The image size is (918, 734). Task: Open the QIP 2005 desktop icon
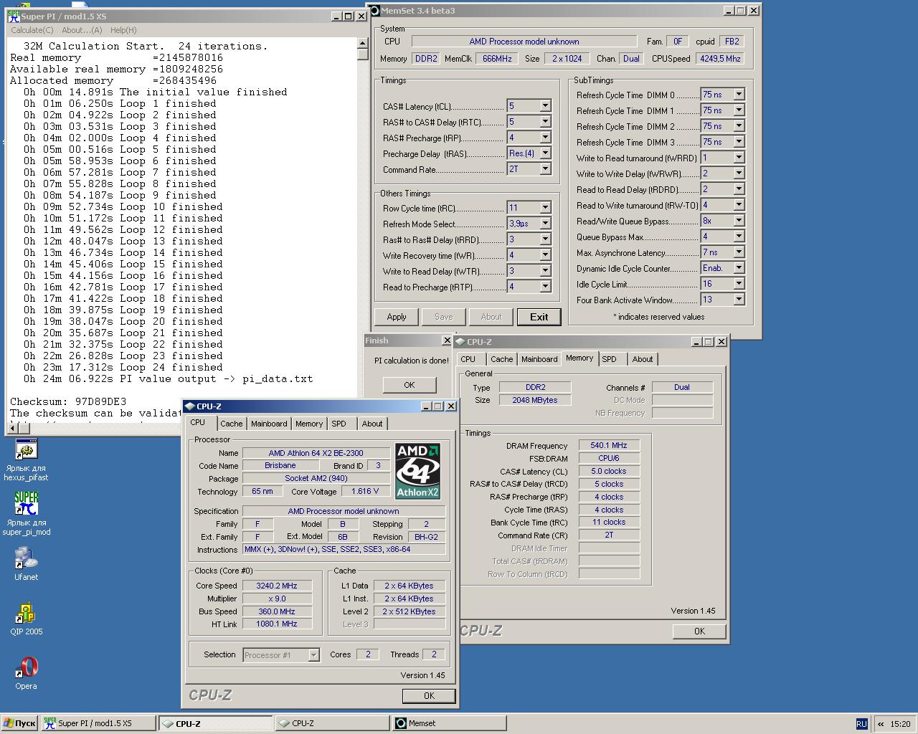pos(27,613)
